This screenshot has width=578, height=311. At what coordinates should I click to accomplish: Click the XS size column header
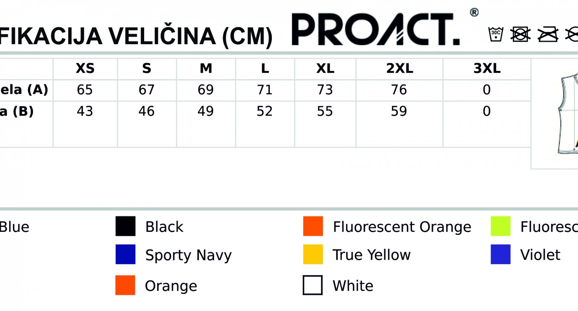point(85,68)
